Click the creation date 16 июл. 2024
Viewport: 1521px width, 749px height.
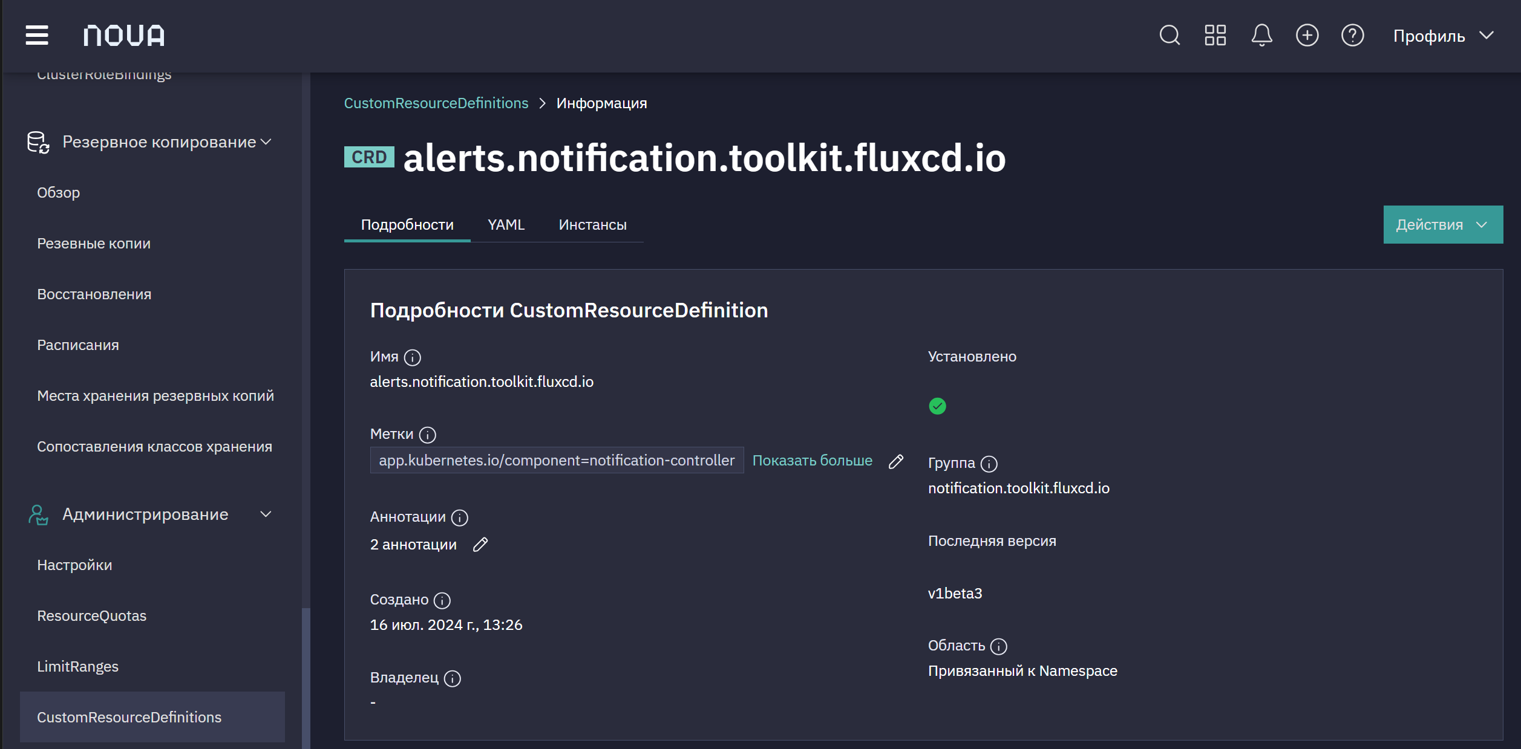click(x=446, y=625)
